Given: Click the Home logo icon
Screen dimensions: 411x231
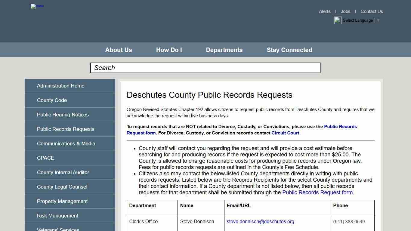Looking at the screenshot, I should [x=37, y=6].
